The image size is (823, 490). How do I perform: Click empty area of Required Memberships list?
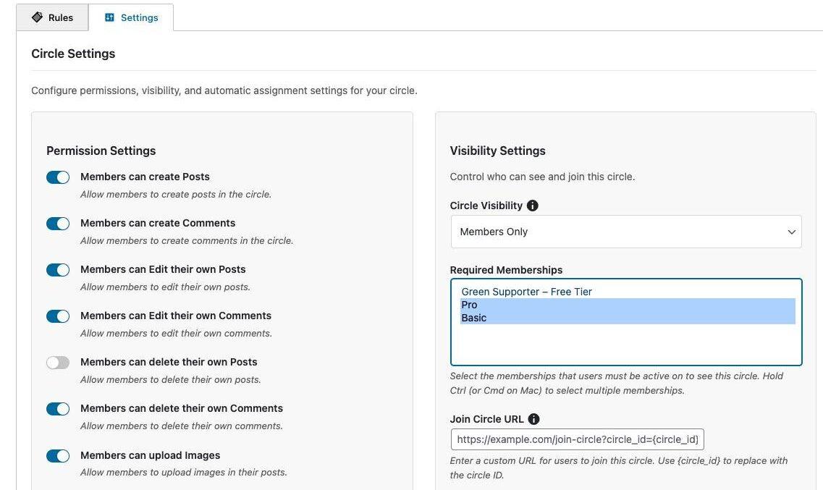coord(625,345)
